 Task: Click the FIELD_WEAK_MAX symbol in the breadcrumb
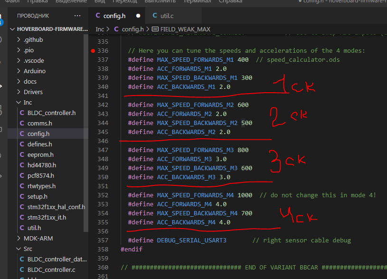pos(185,29)
